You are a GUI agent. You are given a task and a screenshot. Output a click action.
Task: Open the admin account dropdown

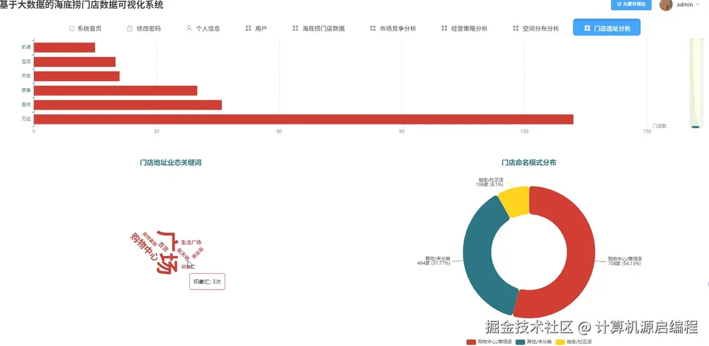tap(688, 5)
